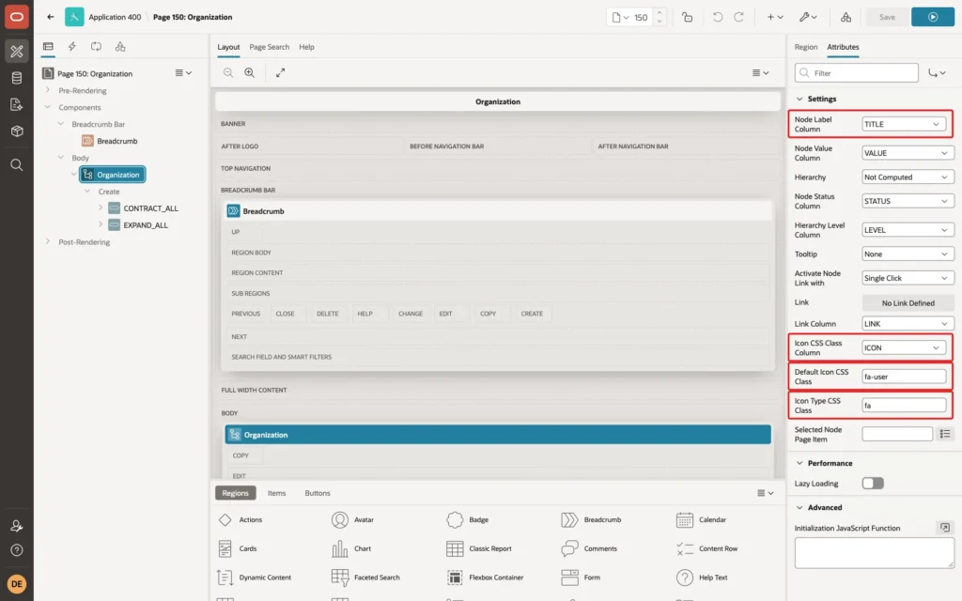Open Gallery cube icon in sidebar
This screenshot has height=601, width=962.
(17, 131)
